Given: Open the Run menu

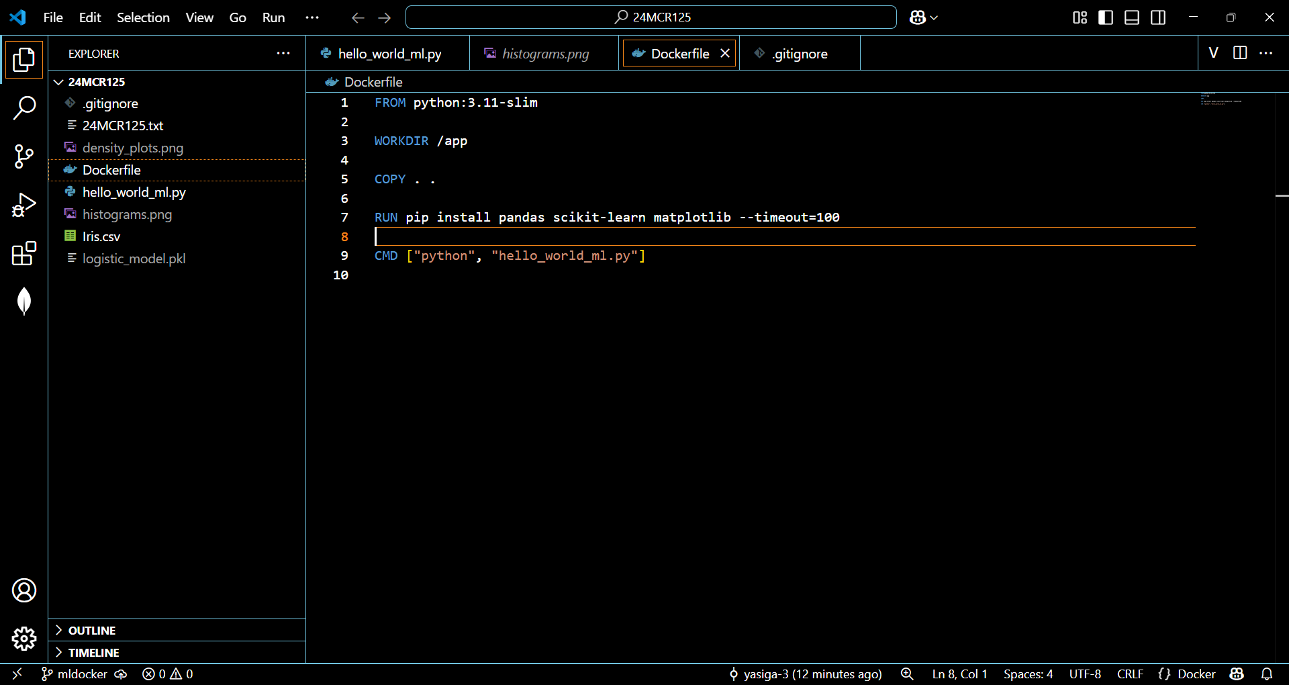Looking at the screenshot, I should coord(273,17).
